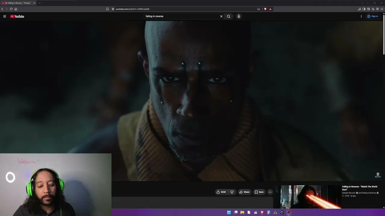Open the "Watch The World Burn" title link
This screenshot has height=216, width=385.
tap(359, 188)
